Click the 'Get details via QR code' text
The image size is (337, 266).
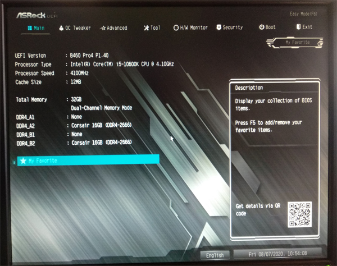tap(258, 210)
